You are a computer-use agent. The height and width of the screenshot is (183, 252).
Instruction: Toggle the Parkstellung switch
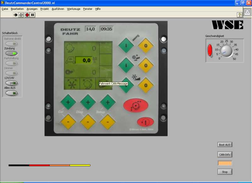(12, 63)
